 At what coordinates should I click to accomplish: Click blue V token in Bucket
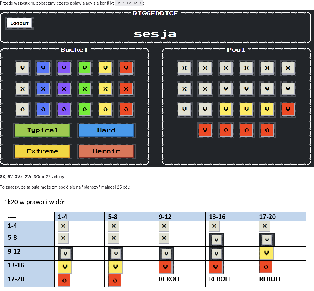point(43,68)
